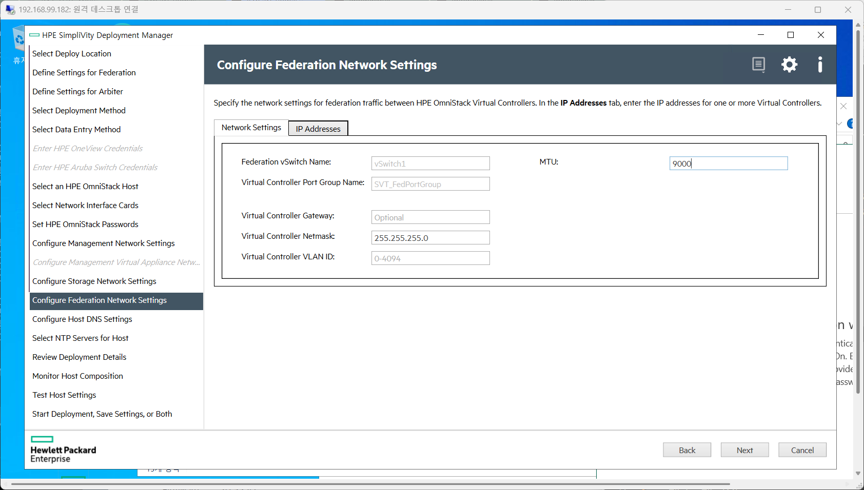Maximize the Deployment Manager window
The image size is (864, 490).
tap(791, 35)
